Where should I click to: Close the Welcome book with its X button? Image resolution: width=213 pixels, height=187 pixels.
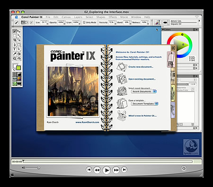click(x=173, y=48)
